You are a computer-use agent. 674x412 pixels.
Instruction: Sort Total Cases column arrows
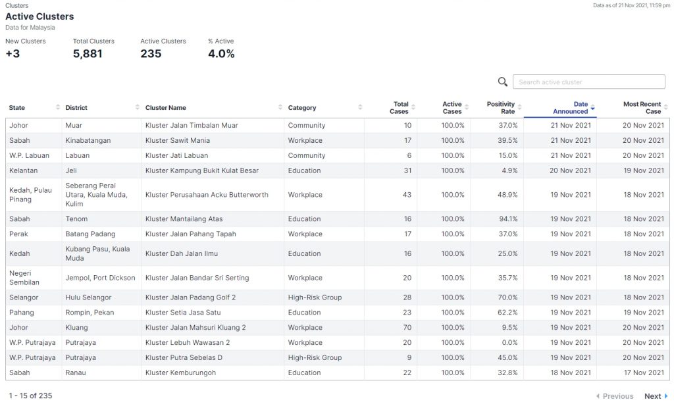click(413, 107)
